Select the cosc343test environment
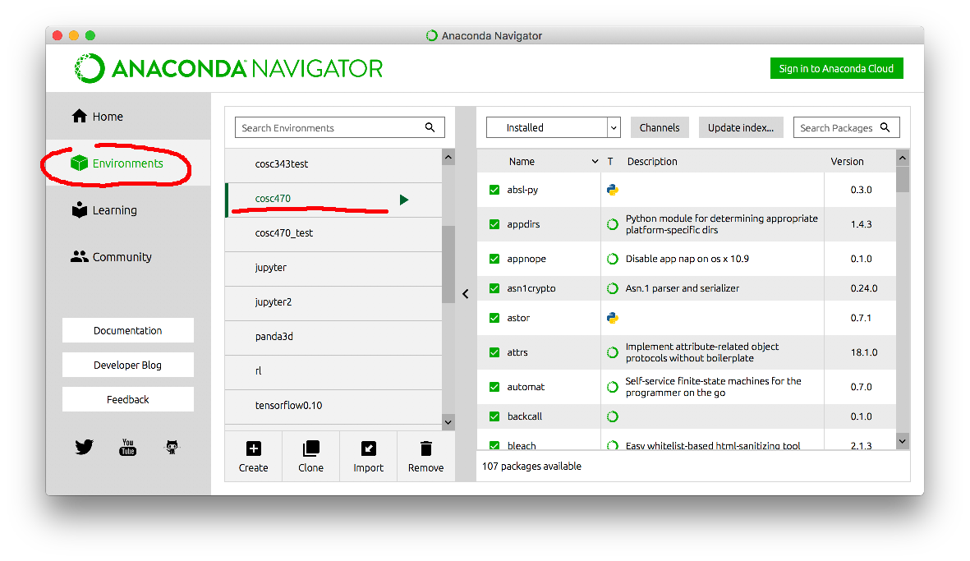 [333, 164]
